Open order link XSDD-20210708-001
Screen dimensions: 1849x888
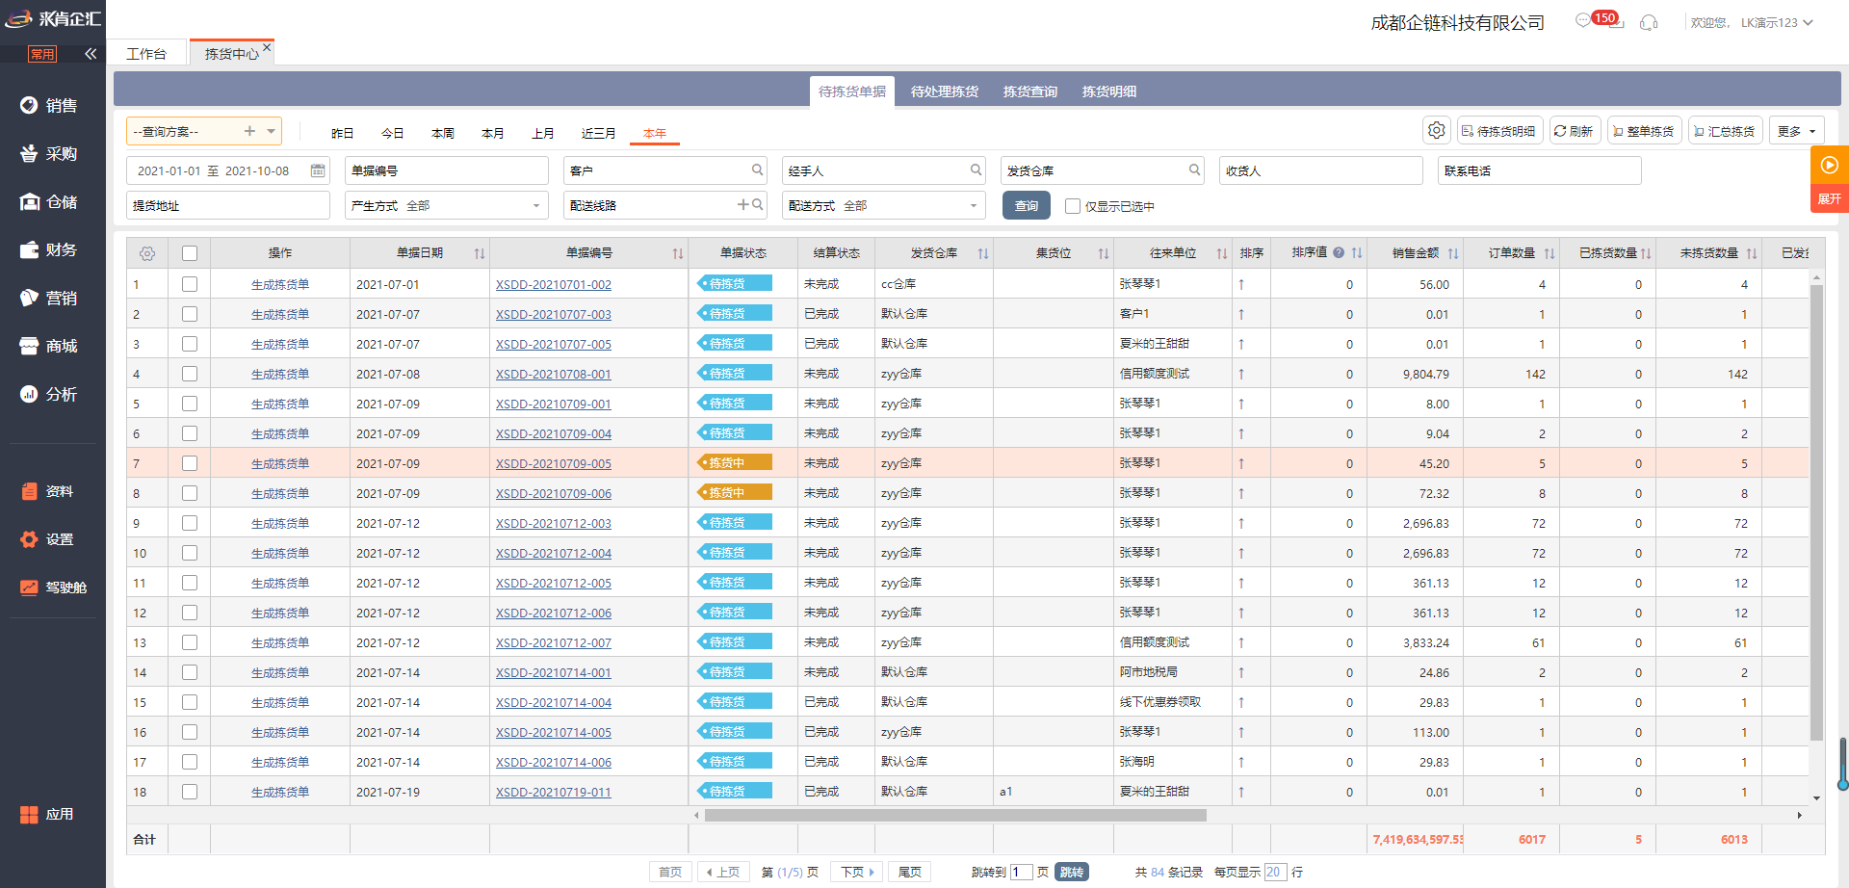click(x=553, y=375)
